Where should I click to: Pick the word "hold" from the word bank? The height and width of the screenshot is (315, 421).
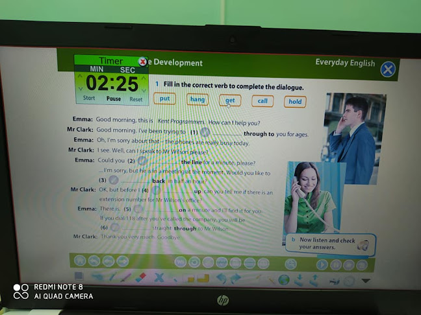[295, 102]
